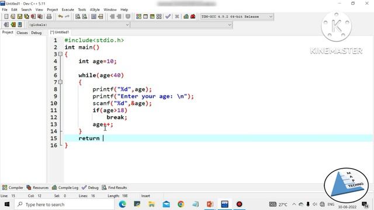This screenshot has height=210, width=374.
Task: Click the Find magnifier toolbar icon
Action: [x=78, y=16]
